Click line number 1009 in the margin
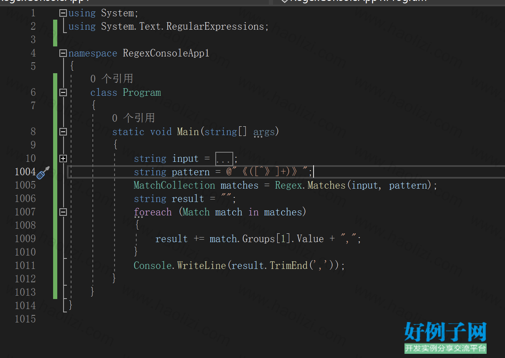505x358 pixels. click(26, 239)
